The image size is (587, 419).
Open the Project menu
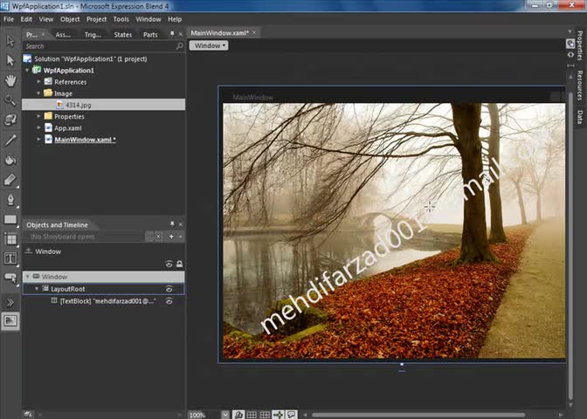pyautogui.click(x=96, y=19)
